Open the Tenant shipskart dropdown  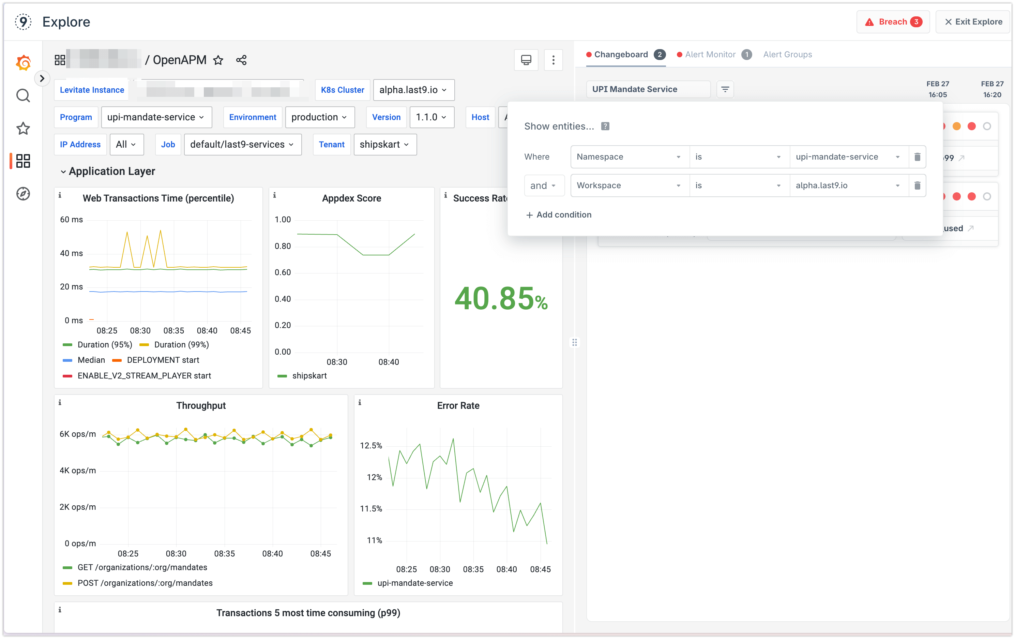pyautogui.click(x=384, y=145)
